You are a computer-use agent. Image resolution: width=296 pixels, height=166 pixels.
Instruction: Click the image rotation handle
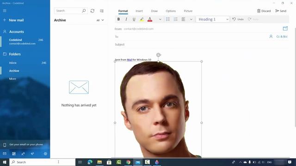[159, 55]
